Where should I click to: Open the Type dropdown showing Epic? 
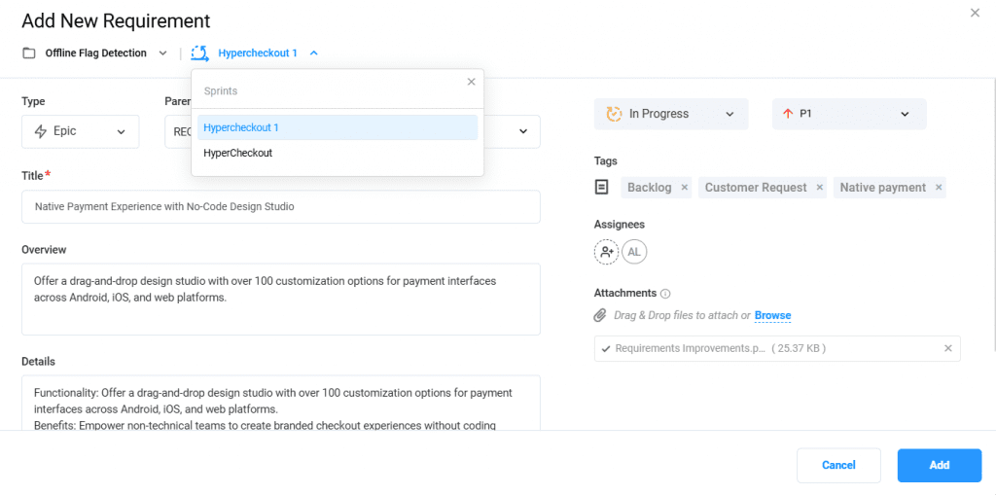80,131
